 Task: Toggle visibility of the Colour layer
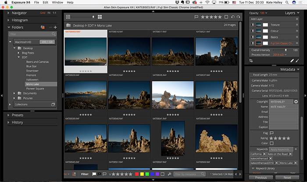pyautogui.click(x=252, y=31)
